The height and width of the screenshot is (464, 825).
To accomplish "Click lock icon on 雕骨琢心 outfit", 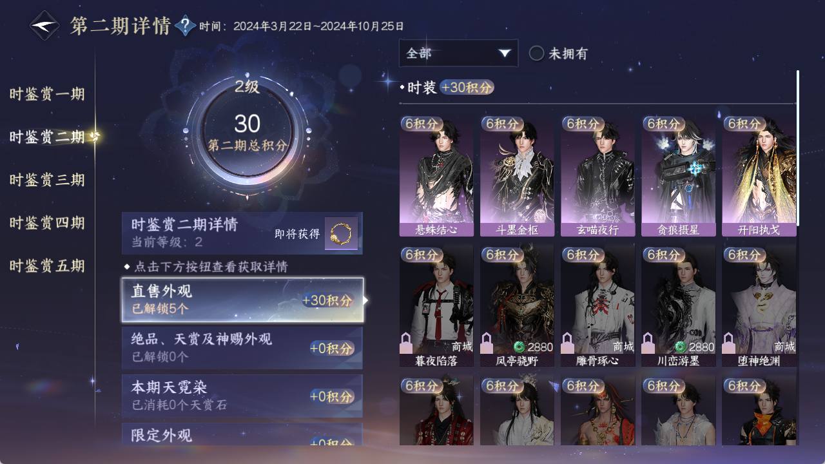I will pyautogui.click(x=567, y=342).
